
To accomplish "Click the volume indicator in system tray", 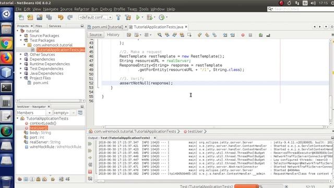I will coord(313,3).
